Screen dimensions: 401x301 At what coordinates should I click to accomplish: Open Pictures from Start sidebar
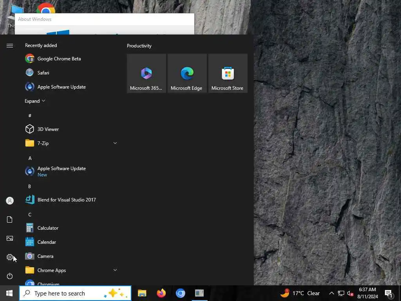[10, 238]
